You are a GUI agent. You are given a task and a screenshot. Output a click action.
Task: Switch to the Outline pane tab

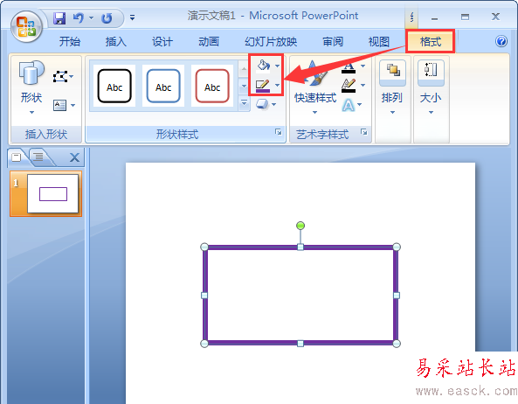(38, 157)
